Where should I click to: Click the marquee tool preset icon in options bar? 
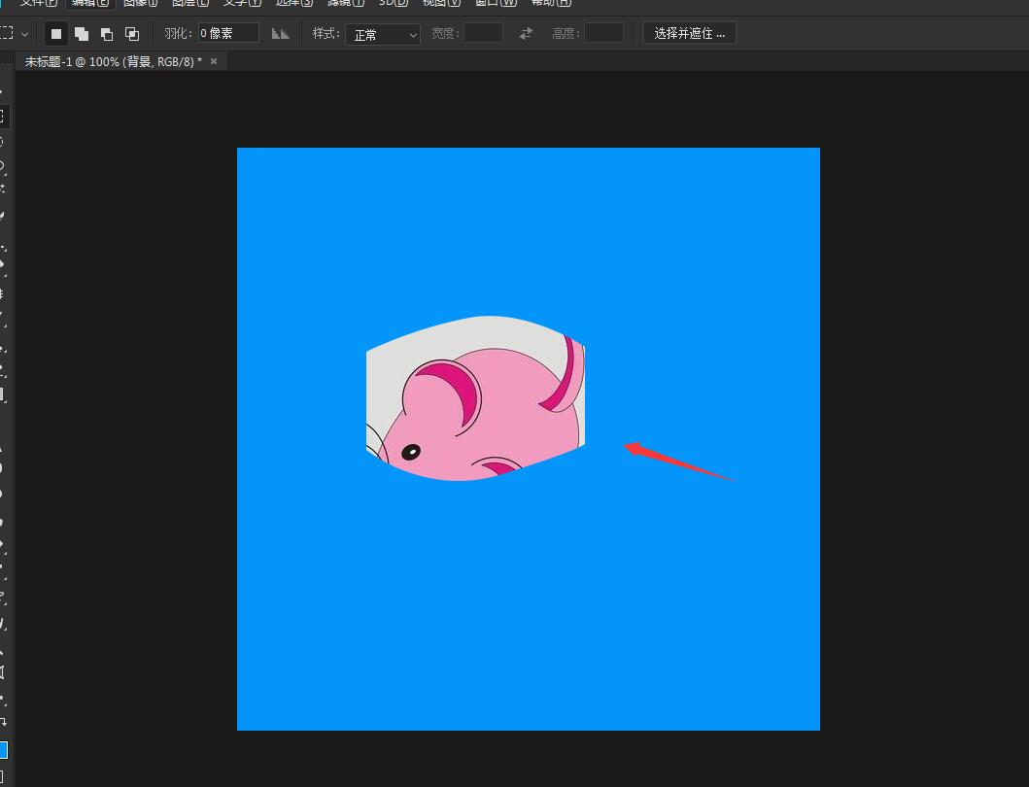tap(6, 34)
